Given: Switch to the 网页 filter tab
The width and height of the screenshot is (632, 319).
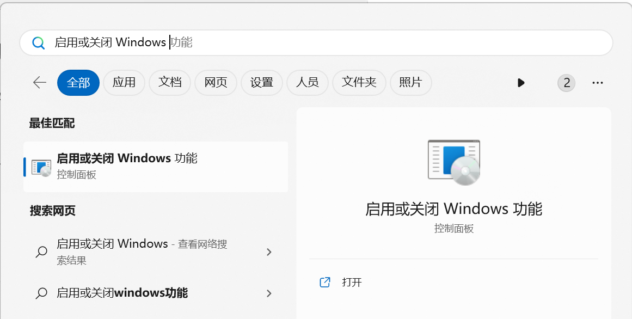Looking at the screenshot, I should click(x=216, y=82).
